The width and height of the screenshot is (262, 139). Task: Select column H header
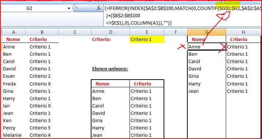pyautogui.click(x=243, y=32)
